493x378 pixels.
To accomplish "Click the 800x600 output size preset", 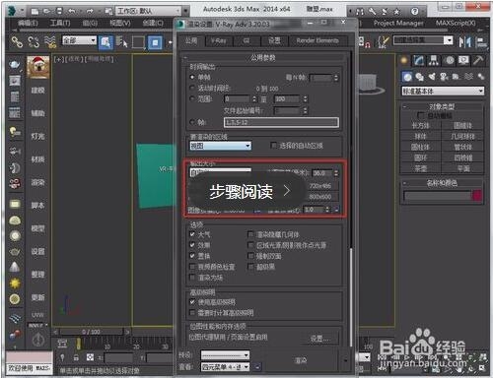I will (x=320, y=197).
